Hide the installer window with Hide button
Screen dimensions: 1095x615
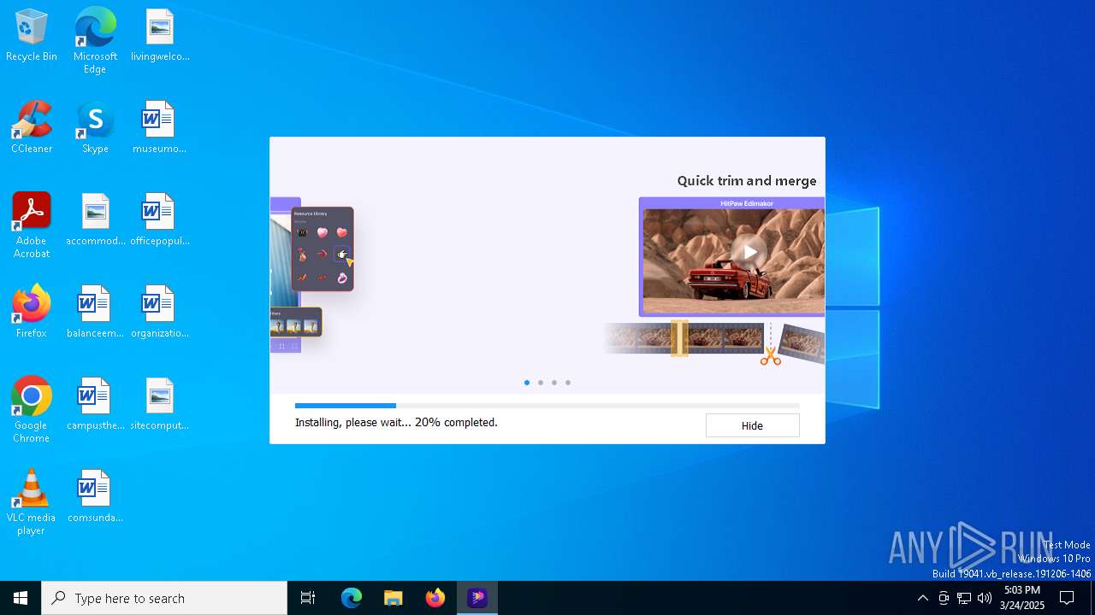tap(752, 425)
